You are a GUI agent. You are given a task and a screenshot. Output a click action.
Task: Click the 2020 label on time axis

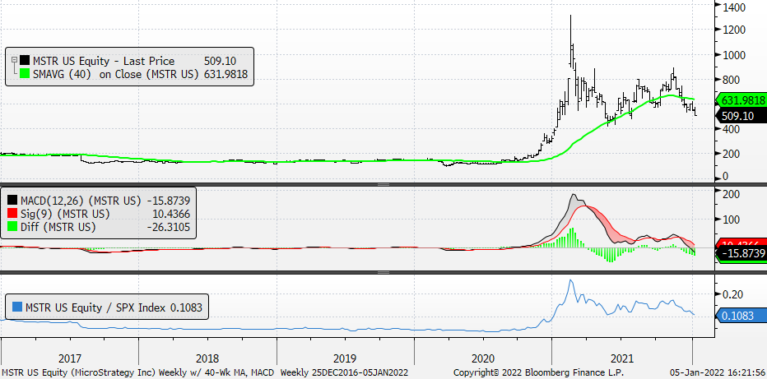(x=483, y=357)
